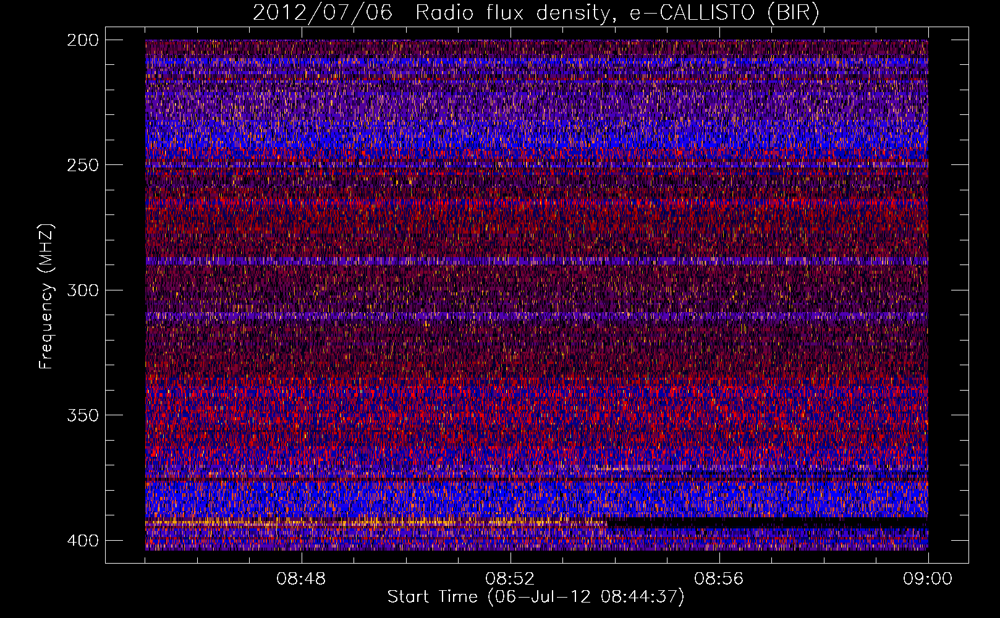Screen dimensions: 1000x618
Task: Click the 'Start Time (06-Jul-12 08:44:37)' label
Action: pos(536,597)
